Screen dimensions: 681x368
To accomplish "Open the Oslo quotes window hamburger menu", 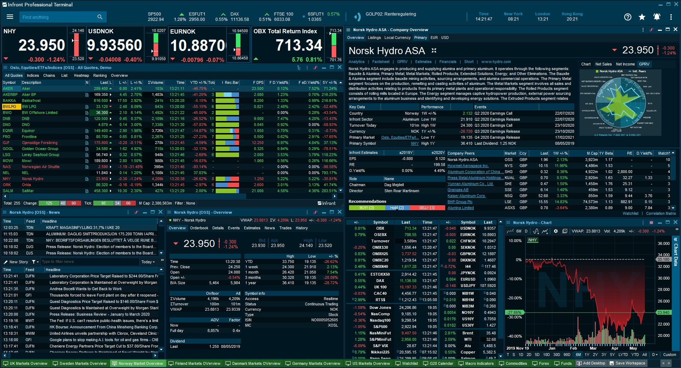I will [5, 68].
